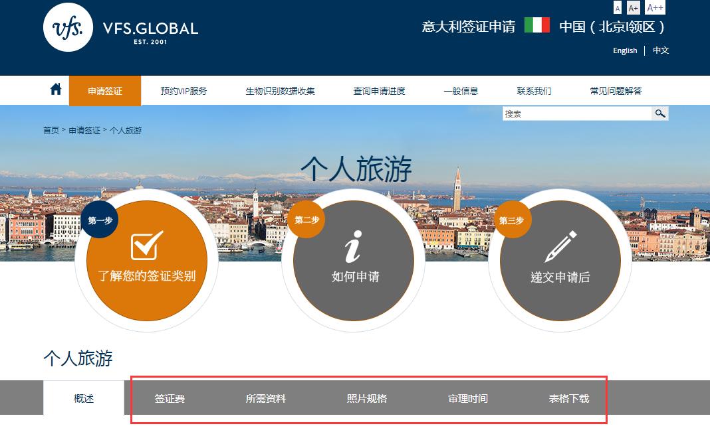The height and width of the screenshot is (444, 710).
Task: Click inside the 搜索 search input field
Action: [x=572, y=113]
